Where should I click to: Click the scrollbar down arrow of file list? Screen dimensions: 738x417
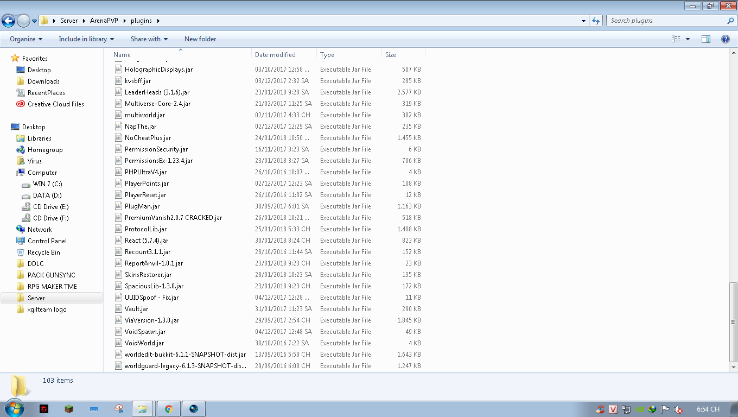733,367
